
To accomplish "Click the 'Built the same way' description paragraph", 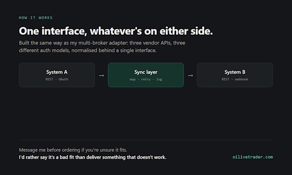I will point(102,47).
